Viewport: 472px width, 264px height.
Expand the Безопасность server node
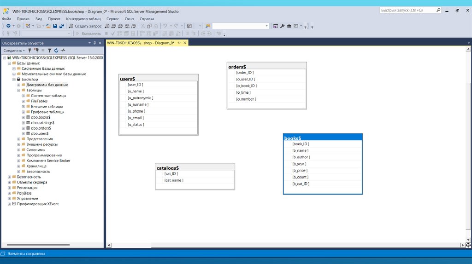[x=9, y=177]
